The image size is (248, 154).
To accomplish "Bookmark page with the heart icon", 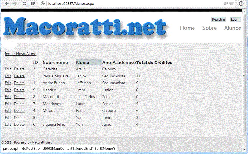I will pos(232,4).
